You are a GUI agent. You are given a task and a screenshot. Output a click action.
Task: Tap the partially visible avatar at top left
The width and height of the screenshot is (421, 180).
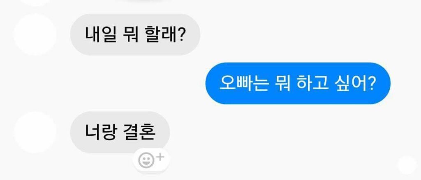tap(35, 2)
